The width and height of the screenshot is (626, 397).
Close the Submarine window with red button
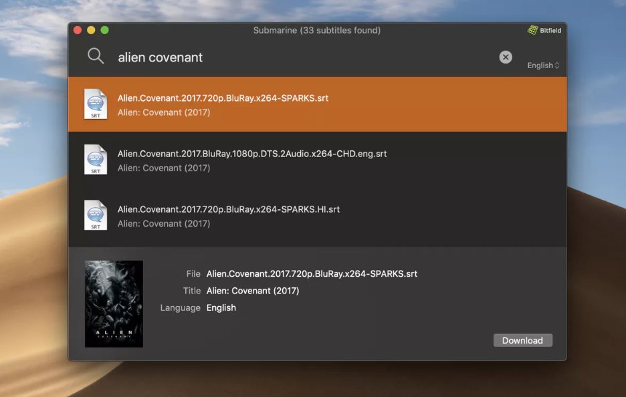click(78, 30)
